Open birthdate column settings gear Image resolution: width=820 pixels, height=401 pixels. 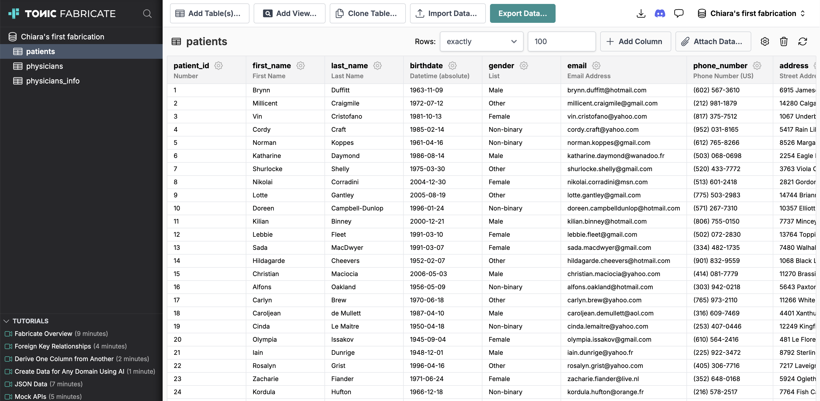pyautogui.click(x=452, y=66)
